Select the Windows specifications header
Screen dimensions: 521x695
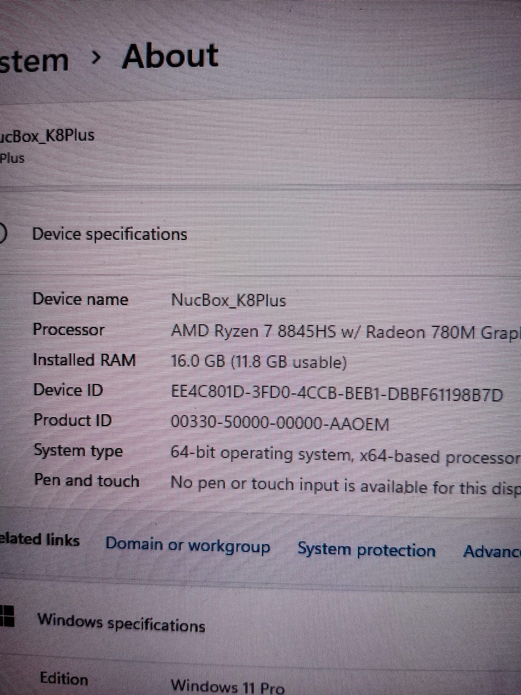click(x=121, y=623)
